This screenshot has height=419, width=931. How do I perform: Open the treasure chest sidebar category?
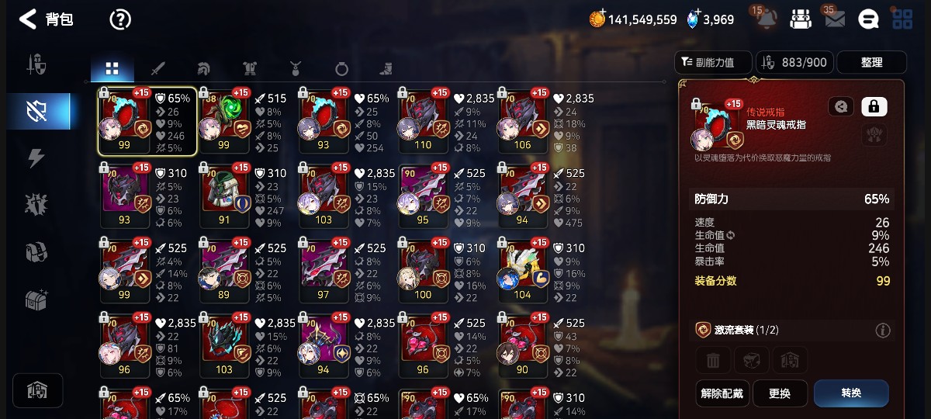(36, 300)
